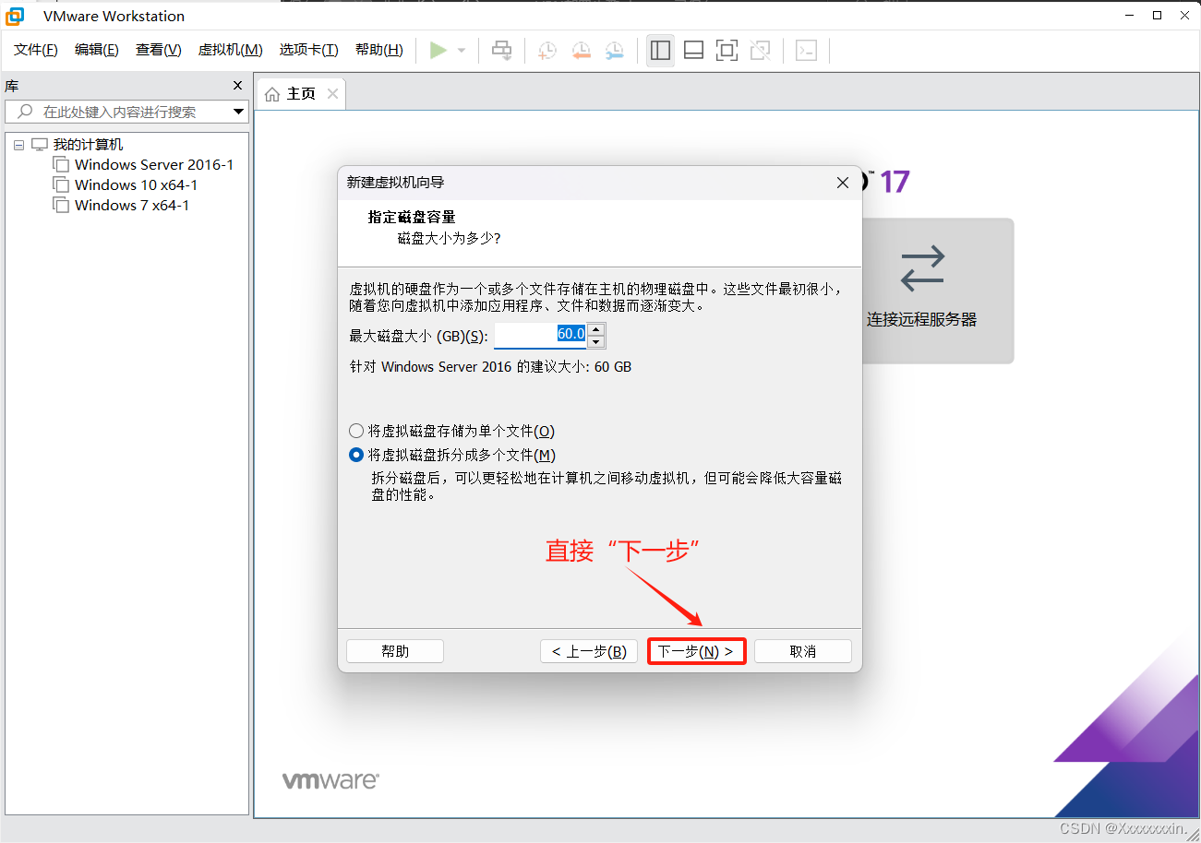Viewport: 1201px width, 843px height.
Task: Click the Unity mode toolbar icon
Action: click(x=761, y=51)
